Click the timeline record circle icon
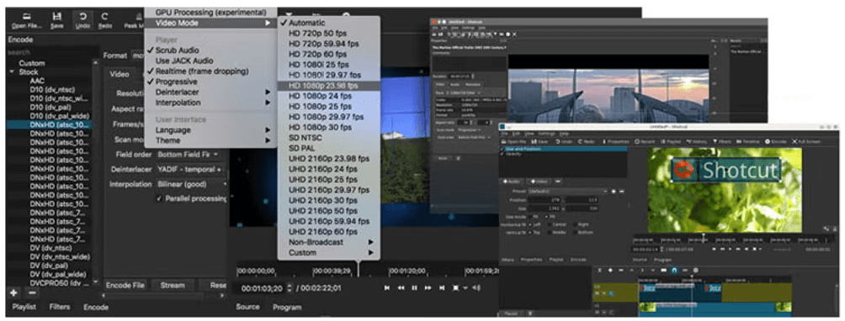Image resolution: width=845 pixels, height=321 pixels. 696,270
